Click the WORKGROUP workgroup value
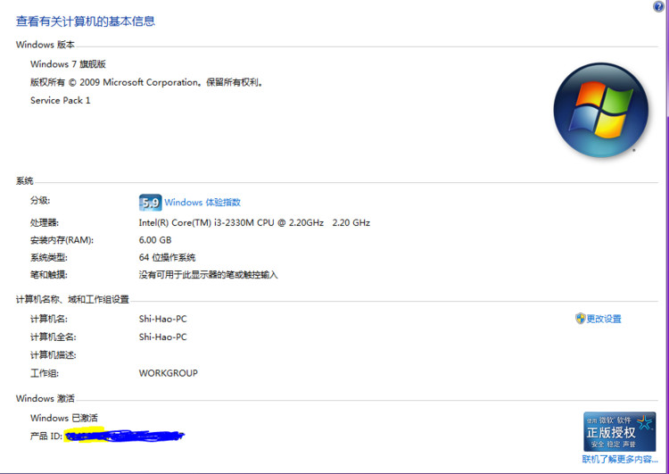Image resolution: width=669 pixels, height=474 pixels. tap(169, 373)
